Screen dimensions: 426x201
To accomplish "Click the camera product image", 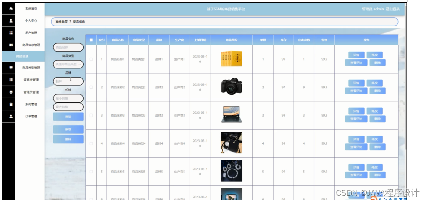I will coord(232,87).
